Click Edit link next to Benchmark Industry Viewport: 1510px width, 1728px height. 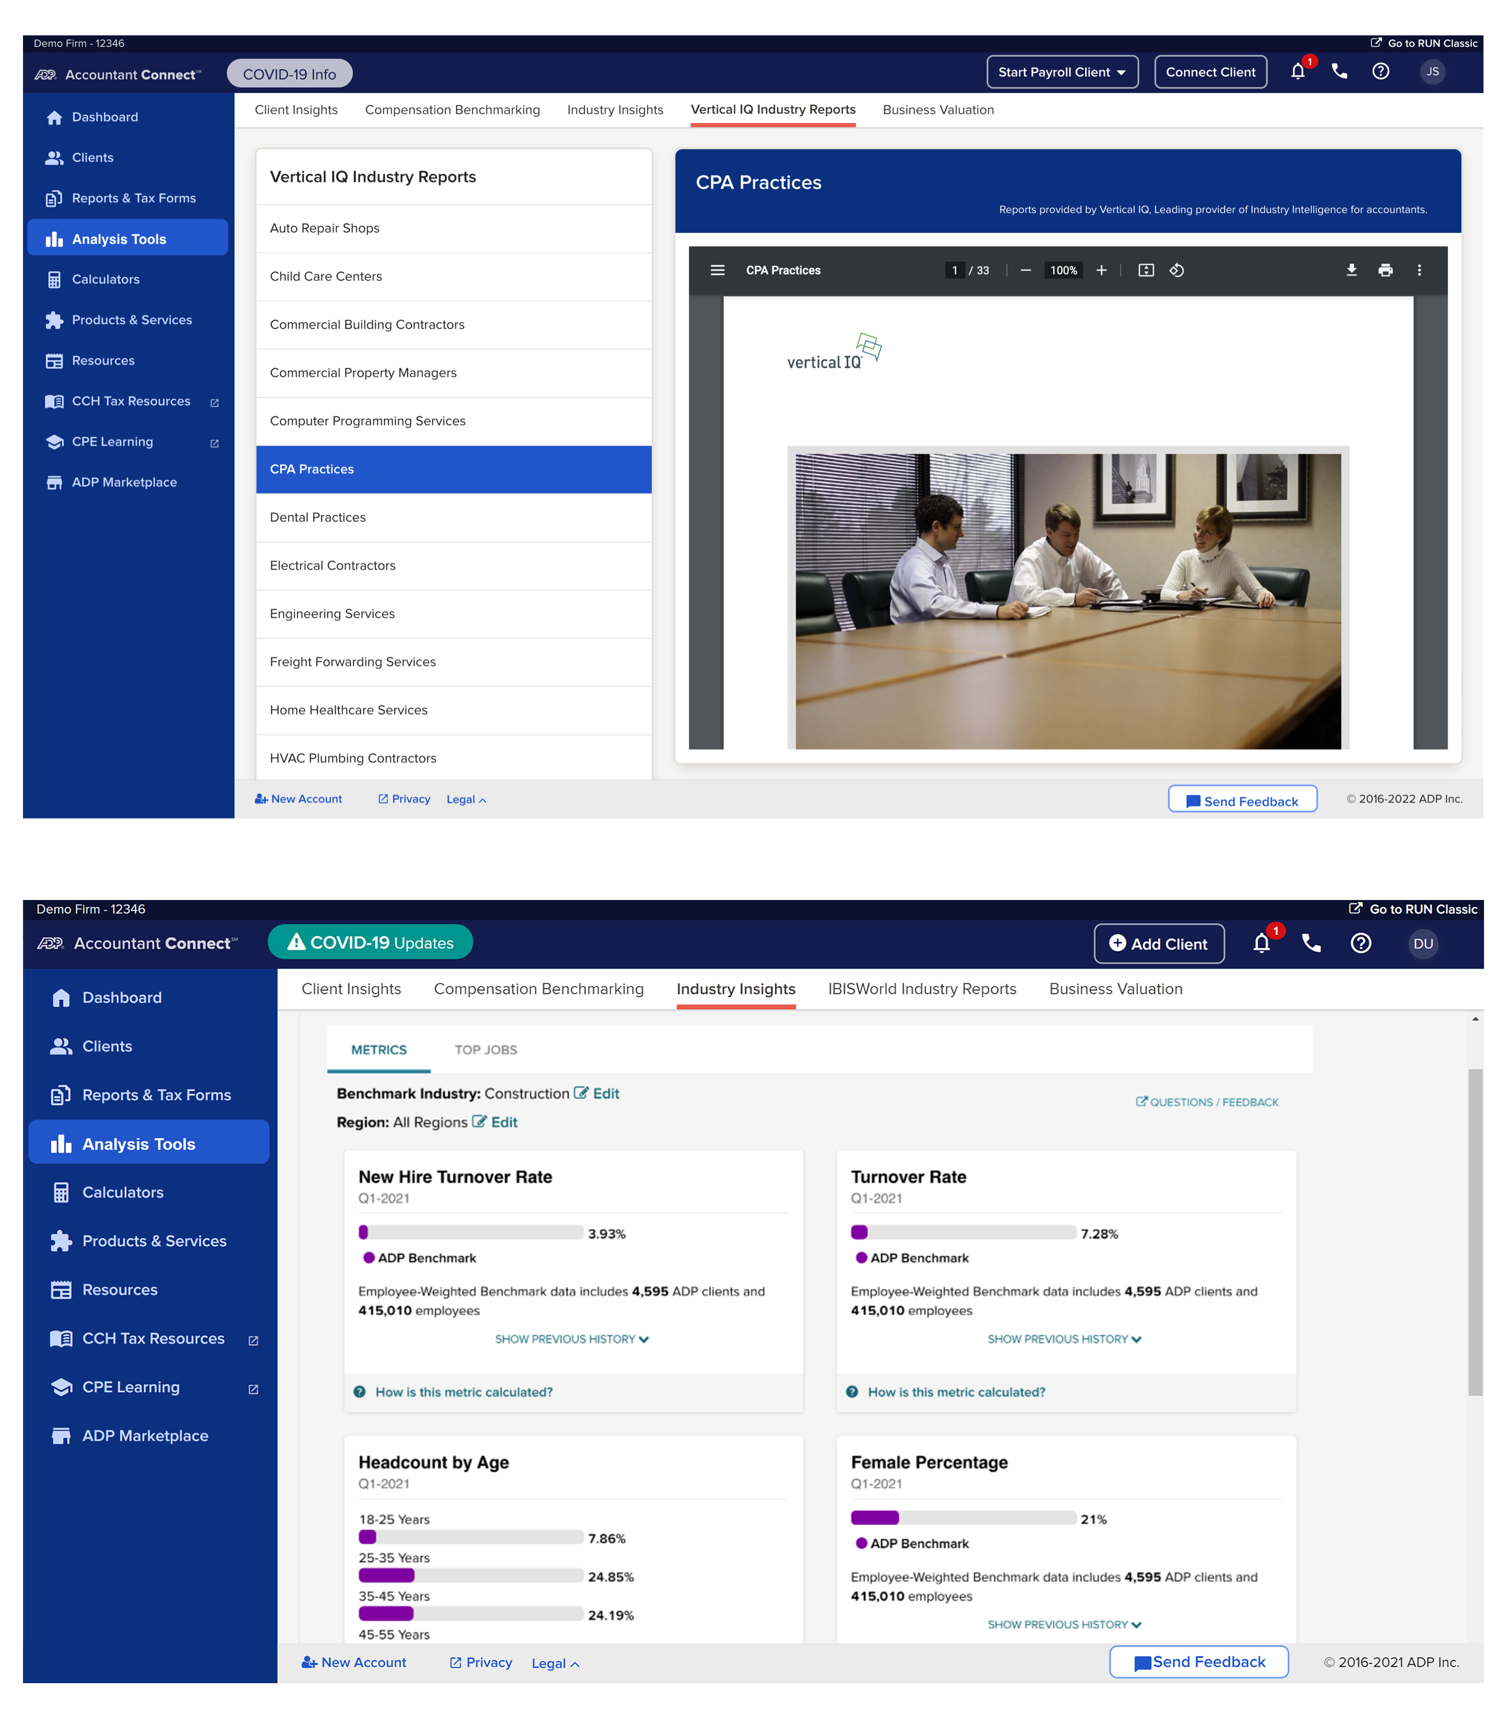click(596, 1095)
